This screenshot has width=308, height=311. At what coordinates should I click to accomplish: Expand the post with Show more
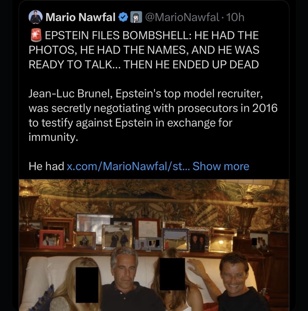221,166
